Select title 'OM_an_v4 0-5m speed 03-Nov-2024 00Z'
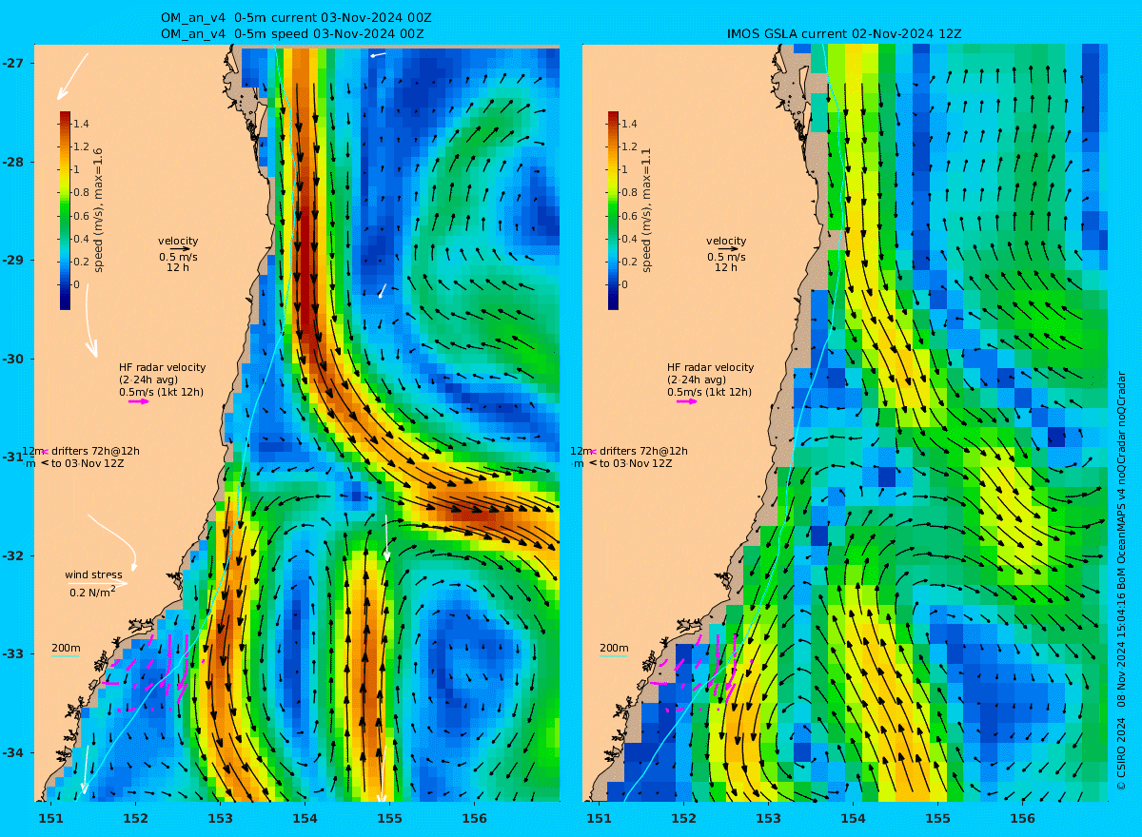Viewport: 1142px width, 837px height. 293,33
